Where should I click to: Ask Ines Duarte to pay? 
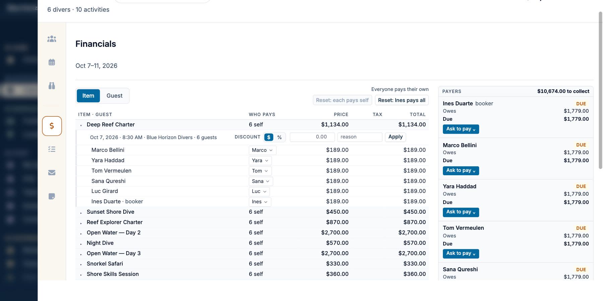coord(461,129)
